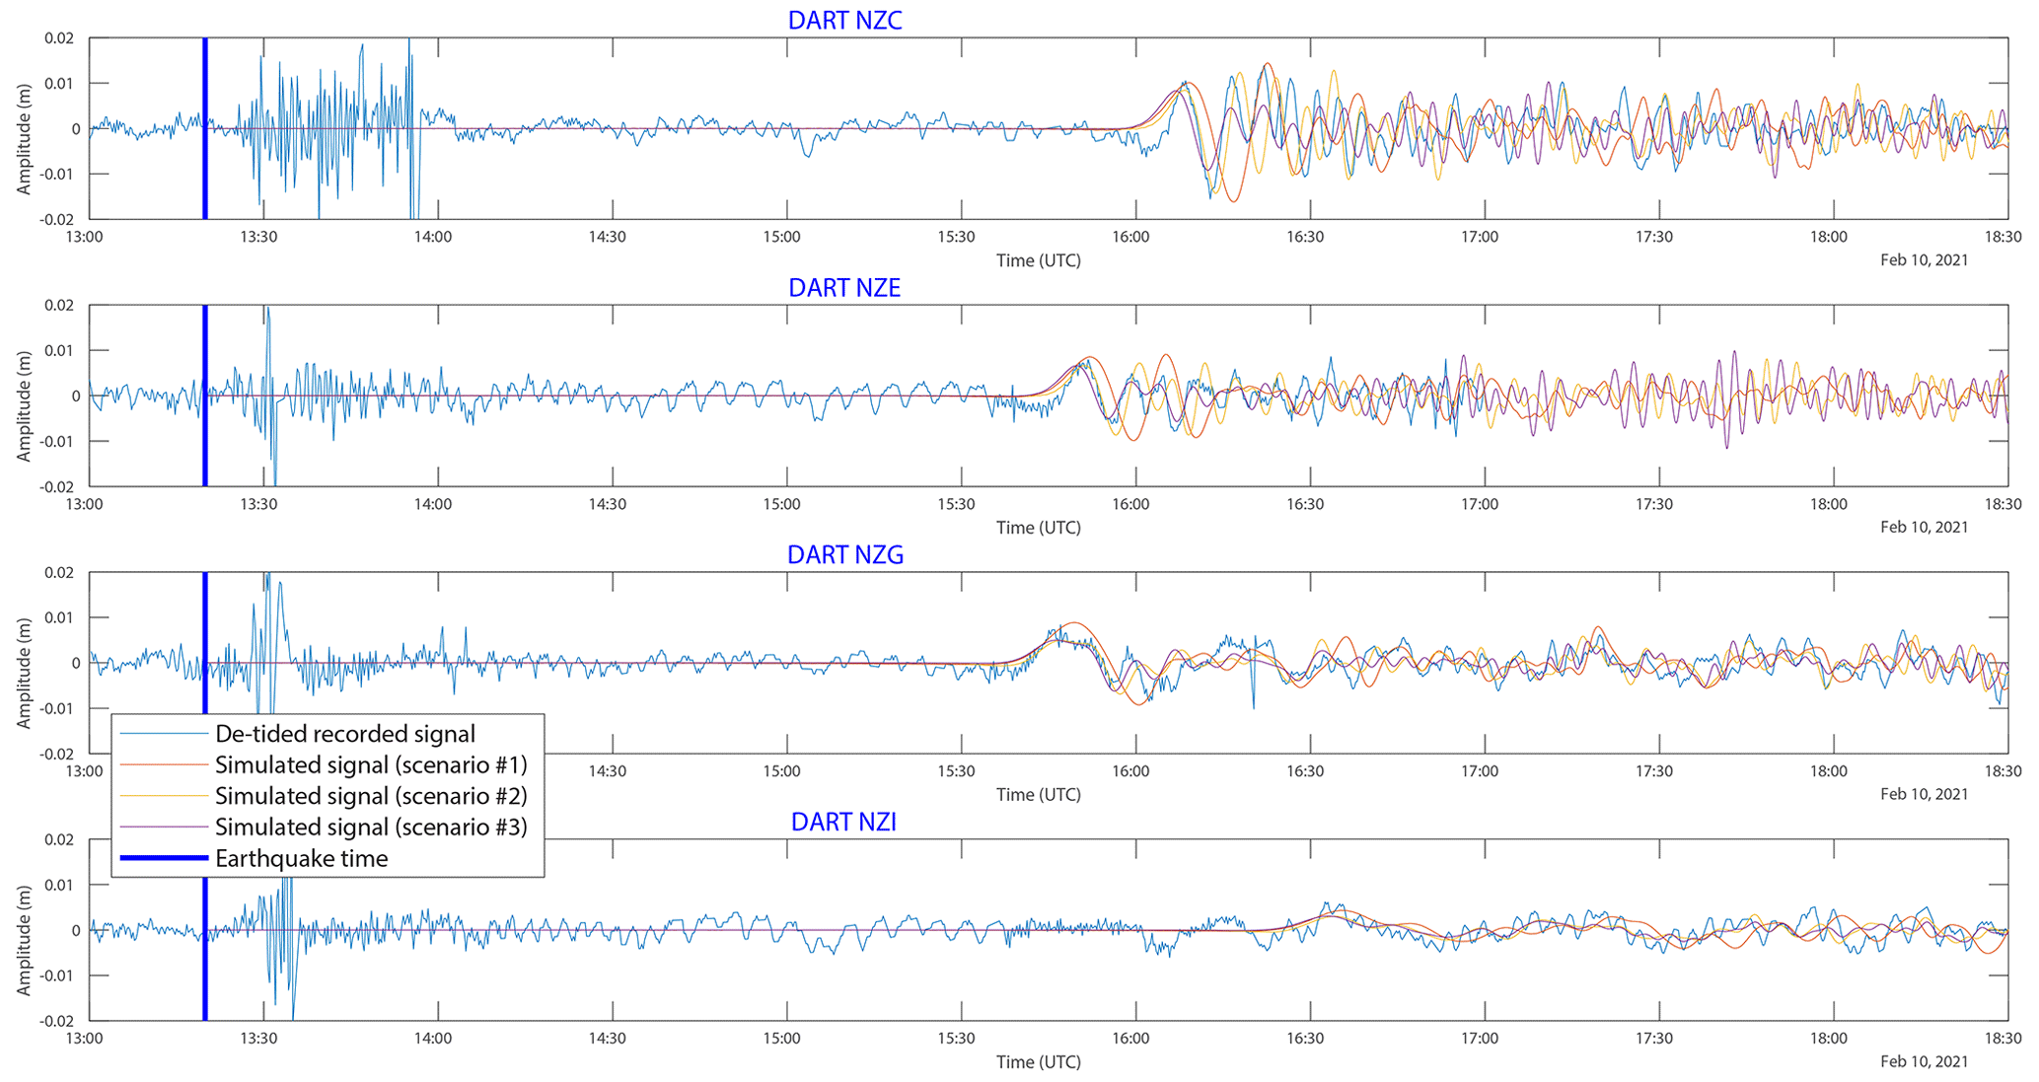Select 'Simulated signal (scenario #3)' legend text
Viewport: 2039px width, 1082px height.
[x=371, y=827]
